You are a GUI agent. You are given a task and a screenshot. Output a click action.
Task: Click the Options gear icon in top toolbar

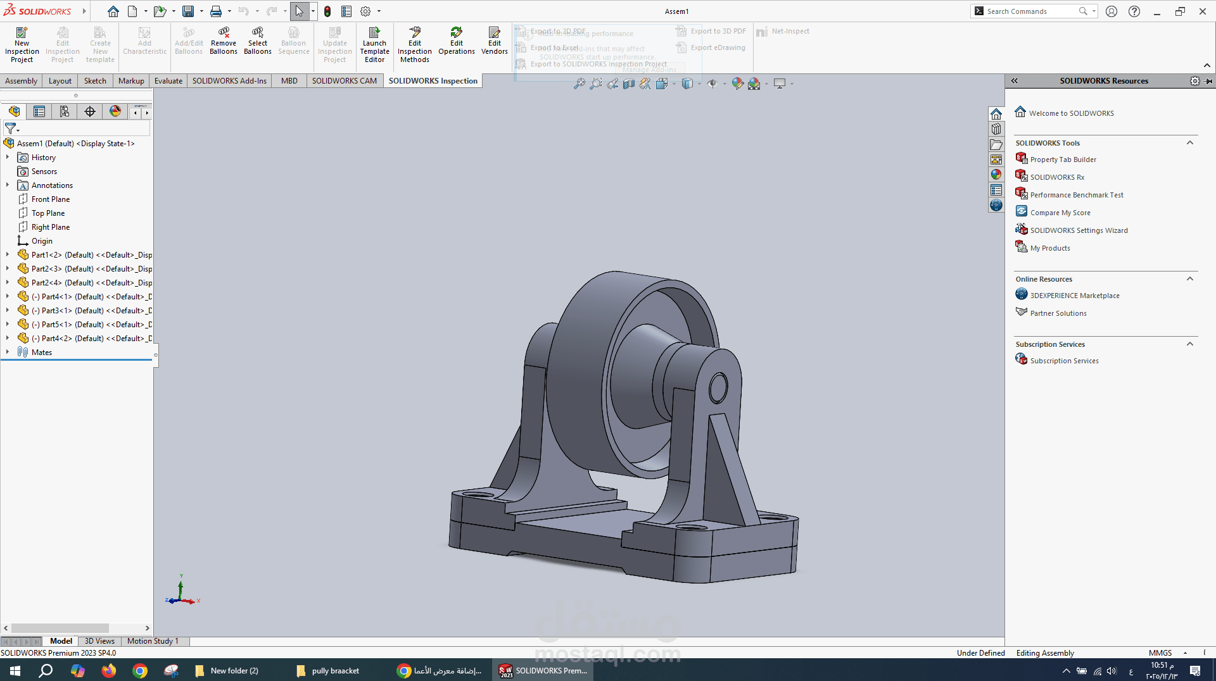tap(365, 11)
